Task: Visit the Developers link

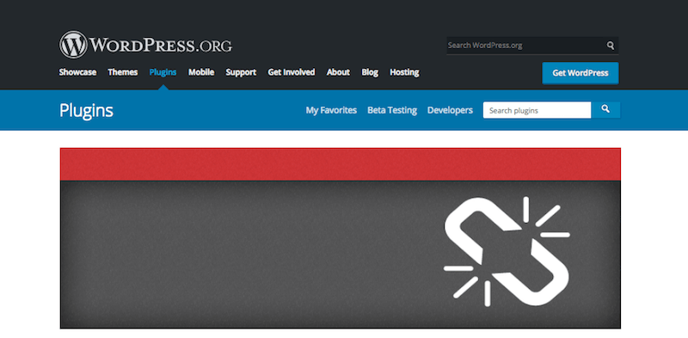Action: pos(450,110)
